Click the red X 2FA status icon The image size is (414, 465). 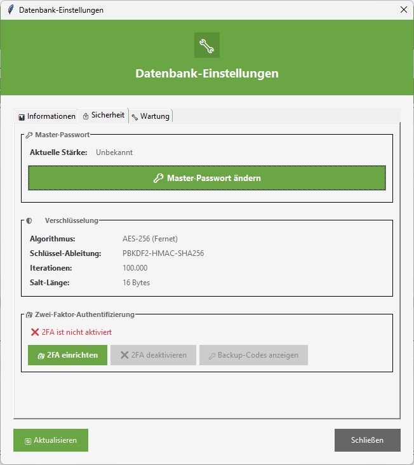[35, 332]
